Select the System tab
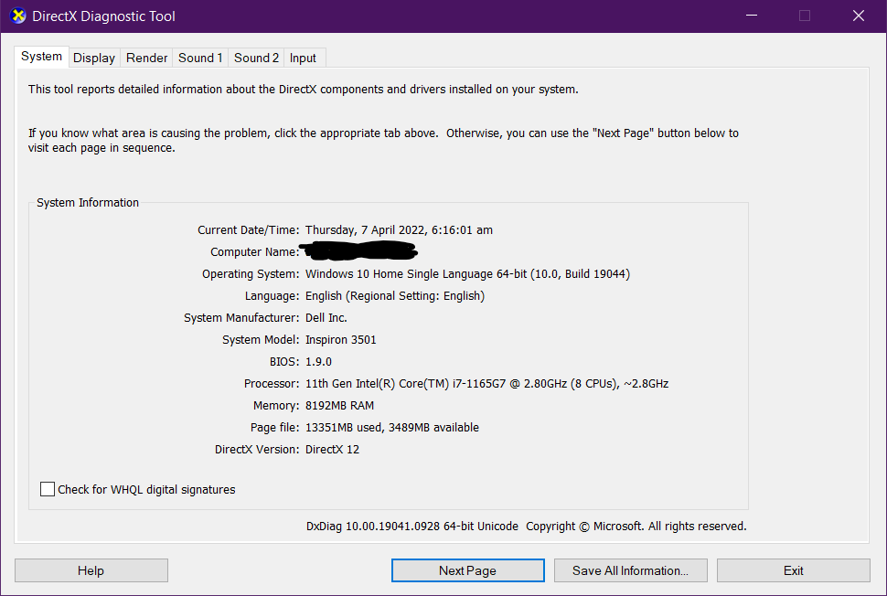 pos(42,57)
